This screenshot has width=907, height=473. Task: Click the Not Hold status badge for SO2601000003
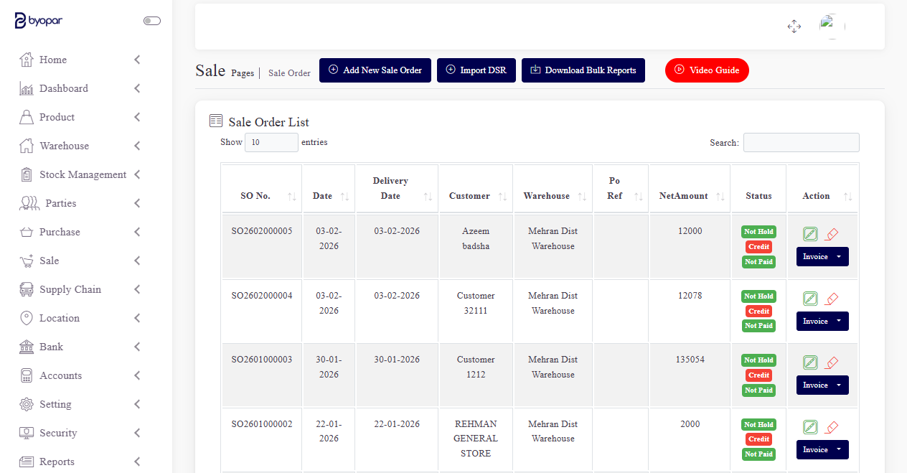(758, 360)
